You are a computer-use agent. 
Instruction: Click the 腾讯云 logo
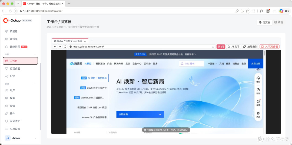(76, 64)
